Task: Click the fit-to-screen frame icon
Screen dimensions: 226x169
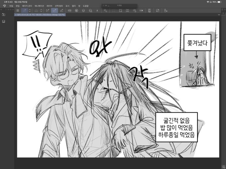Action: 127,11
